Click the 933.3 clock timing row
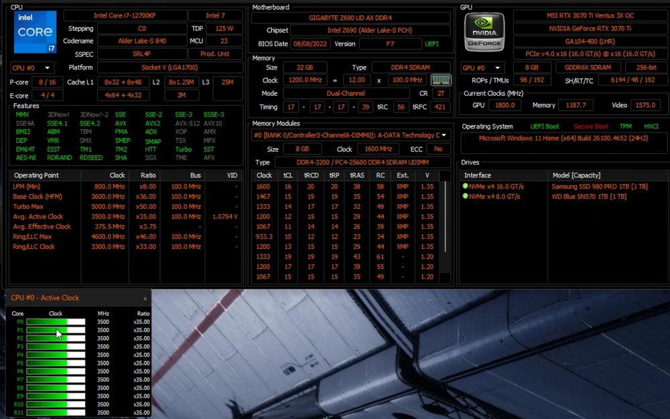Viewport: 670px width, 419px height. click(346, 237)
